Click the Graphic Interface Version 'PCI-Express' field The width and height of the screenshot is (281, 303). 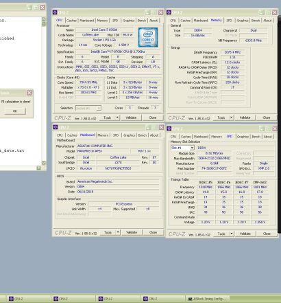pyautogui.click(x=123, y=204)
